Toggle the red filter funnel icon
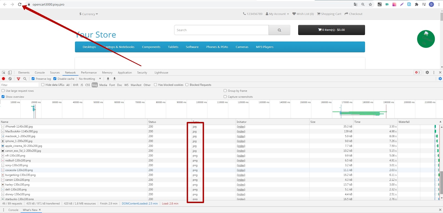Viewport: 443px width, 213px height. pos(19,79)
